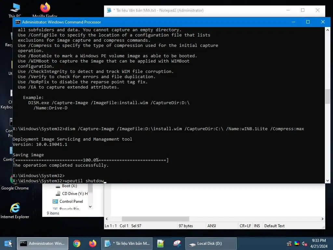The width and height of the screenshot is (333, 250).
Task: Minimize the command prompt window
Action: [x=293, y=22]
